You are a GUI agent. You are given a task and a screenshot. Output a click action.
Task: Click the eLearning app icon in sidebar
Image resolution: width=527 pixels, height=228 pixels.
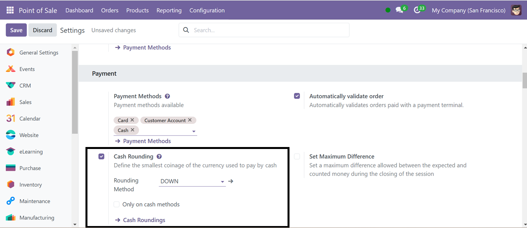(11, 151)
